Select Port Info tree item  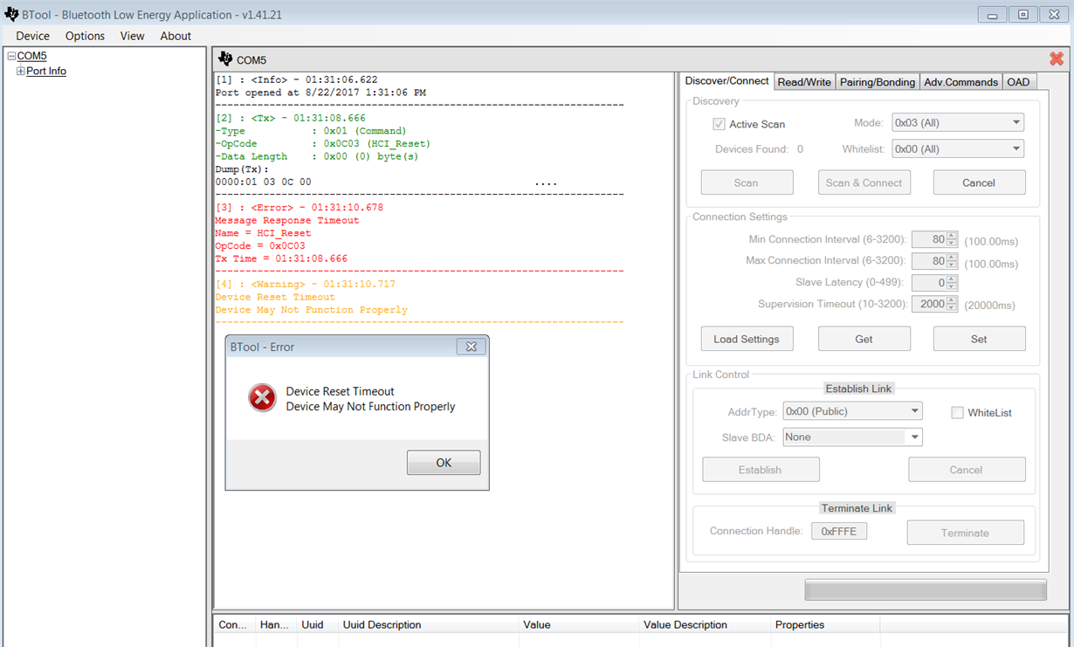(46, 72)
